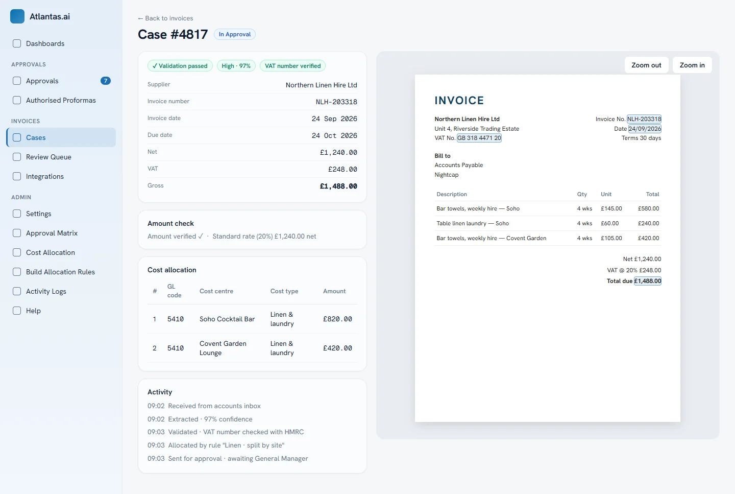Click the Activity Logs sidebar icon
This screenshot has height=494, width=735.
click(x=17, y=291)
